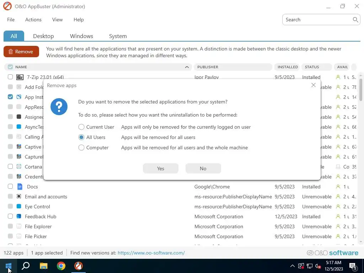Image resolution: width=364 pixels, height=273 pixels.
Task: Sort by INSTALLED column header
Action: click(287, 67)
